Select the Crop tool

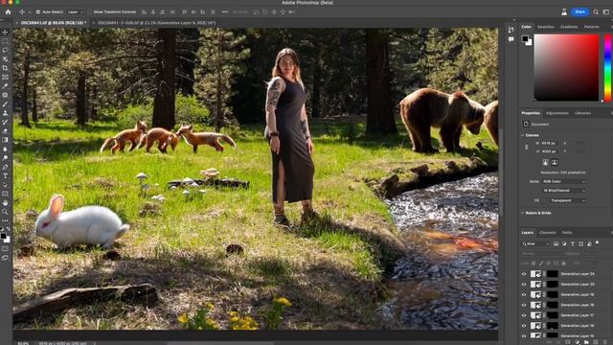(x=5, y=68)
